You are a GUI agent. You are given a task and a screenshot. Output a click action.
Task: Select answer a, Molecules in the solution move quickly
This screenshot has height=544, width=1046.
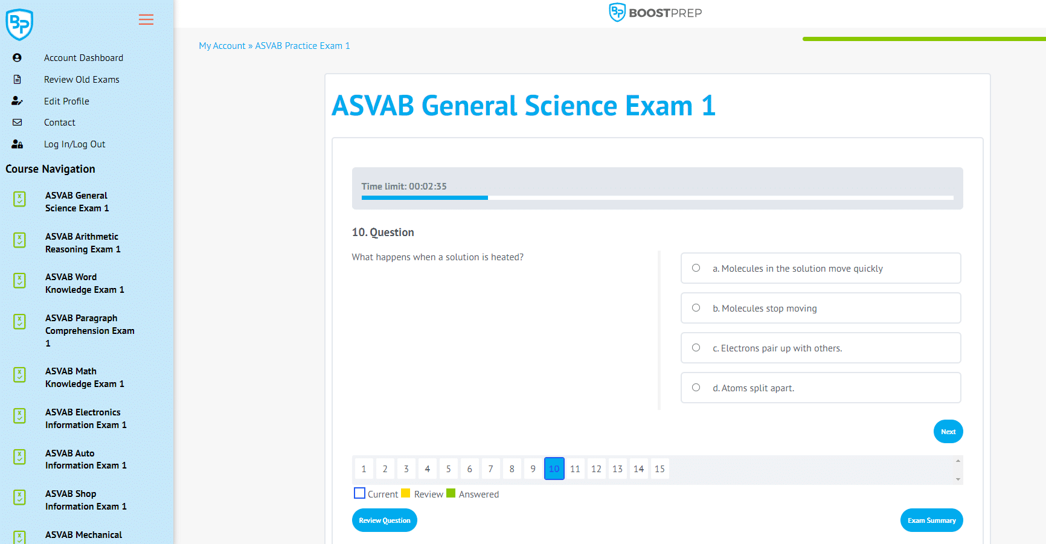[696, 267]
